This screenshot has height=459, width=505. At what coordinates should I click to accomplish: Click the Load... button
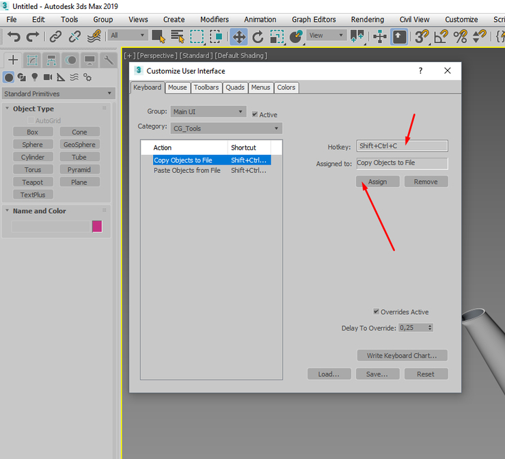pyautogui.click(x=329, y=374)
